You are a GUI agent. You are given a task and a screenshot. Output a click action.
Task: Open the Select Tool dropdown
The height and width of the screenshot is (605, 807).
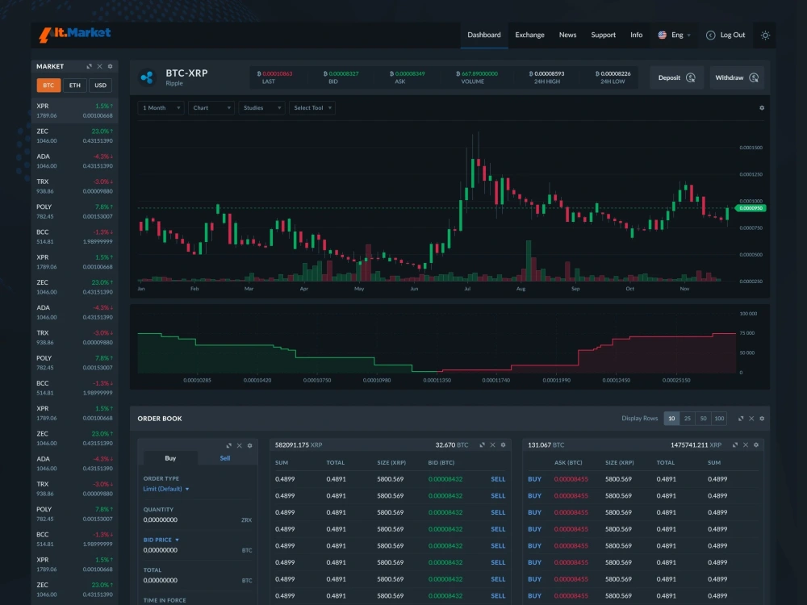[312, 108]
